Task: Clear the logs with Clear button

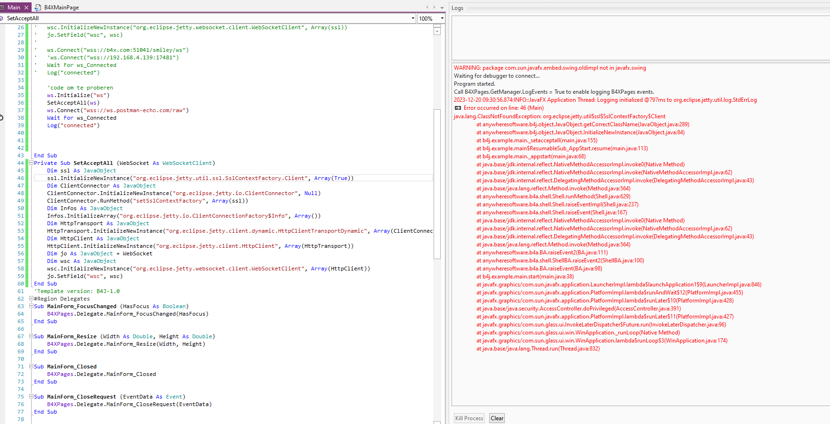Action: point(497,418)
